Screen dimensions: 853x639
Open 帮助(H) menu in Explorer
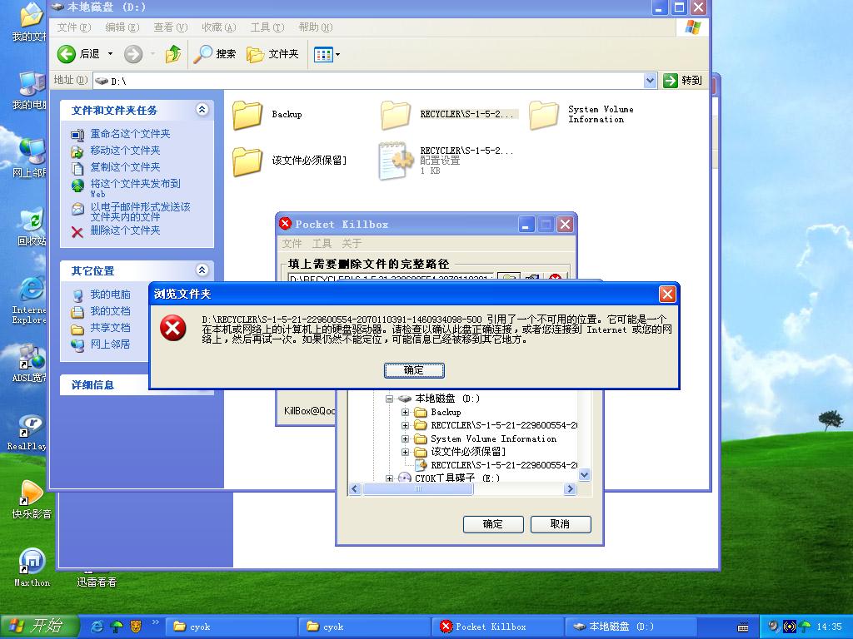coord(316,27)
